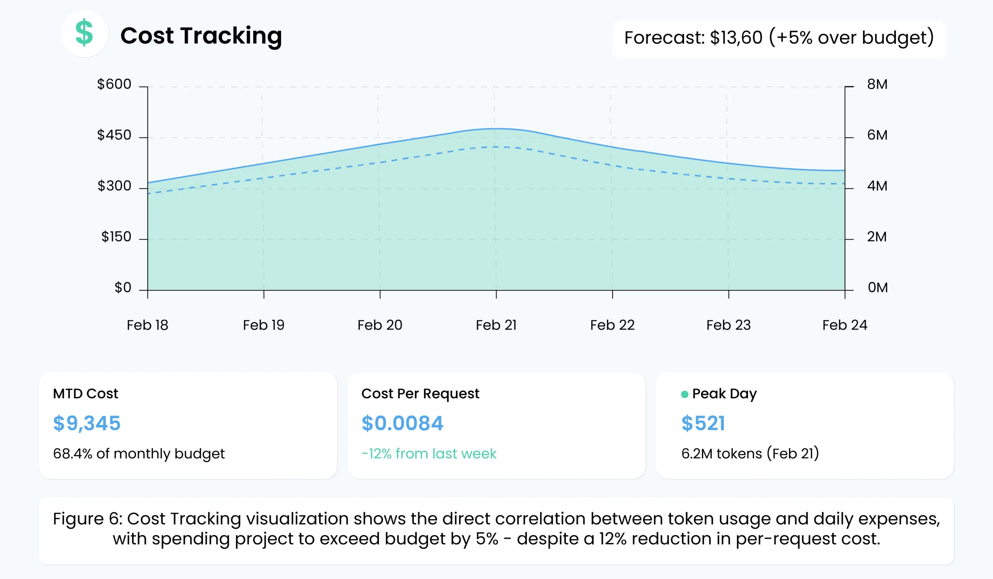Click the Feb 23 date label

pos(728,325)
